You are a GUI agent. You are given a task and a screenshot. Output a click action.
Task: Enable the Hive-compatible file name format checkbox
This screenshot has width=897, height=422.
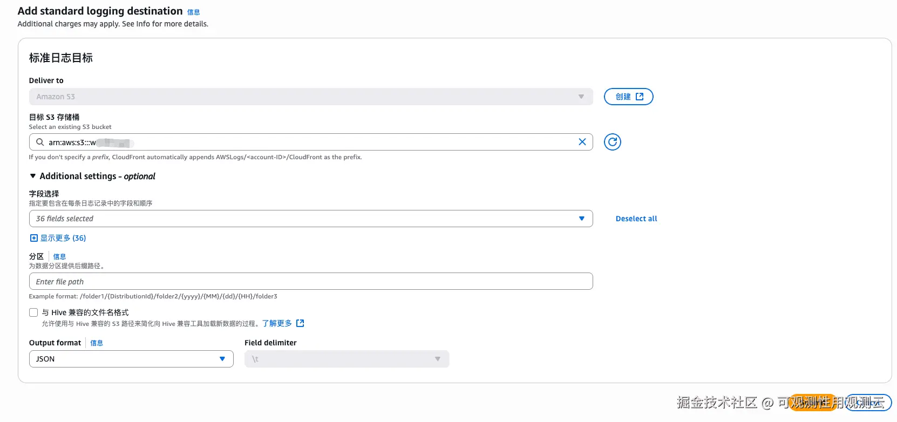pos(33,312)
